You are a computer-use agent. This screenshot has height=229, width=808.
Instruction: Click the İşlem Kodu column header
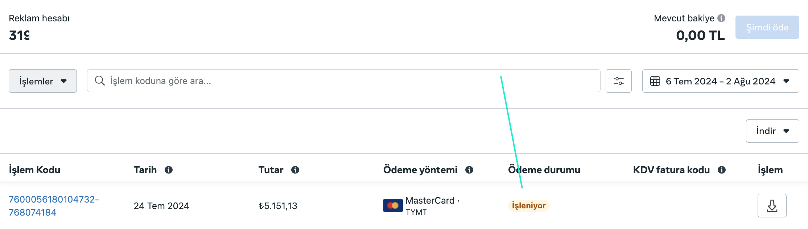pos(34,170)
